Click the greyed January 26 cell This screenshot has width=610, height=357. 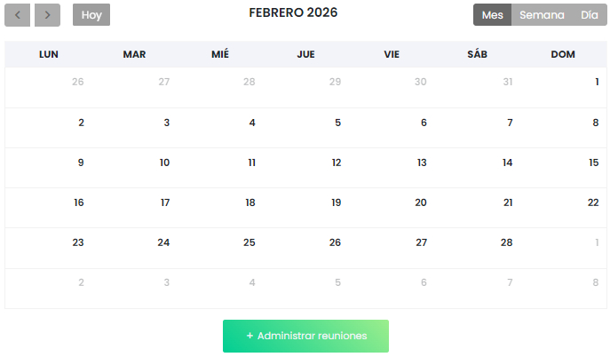point(78,82)
